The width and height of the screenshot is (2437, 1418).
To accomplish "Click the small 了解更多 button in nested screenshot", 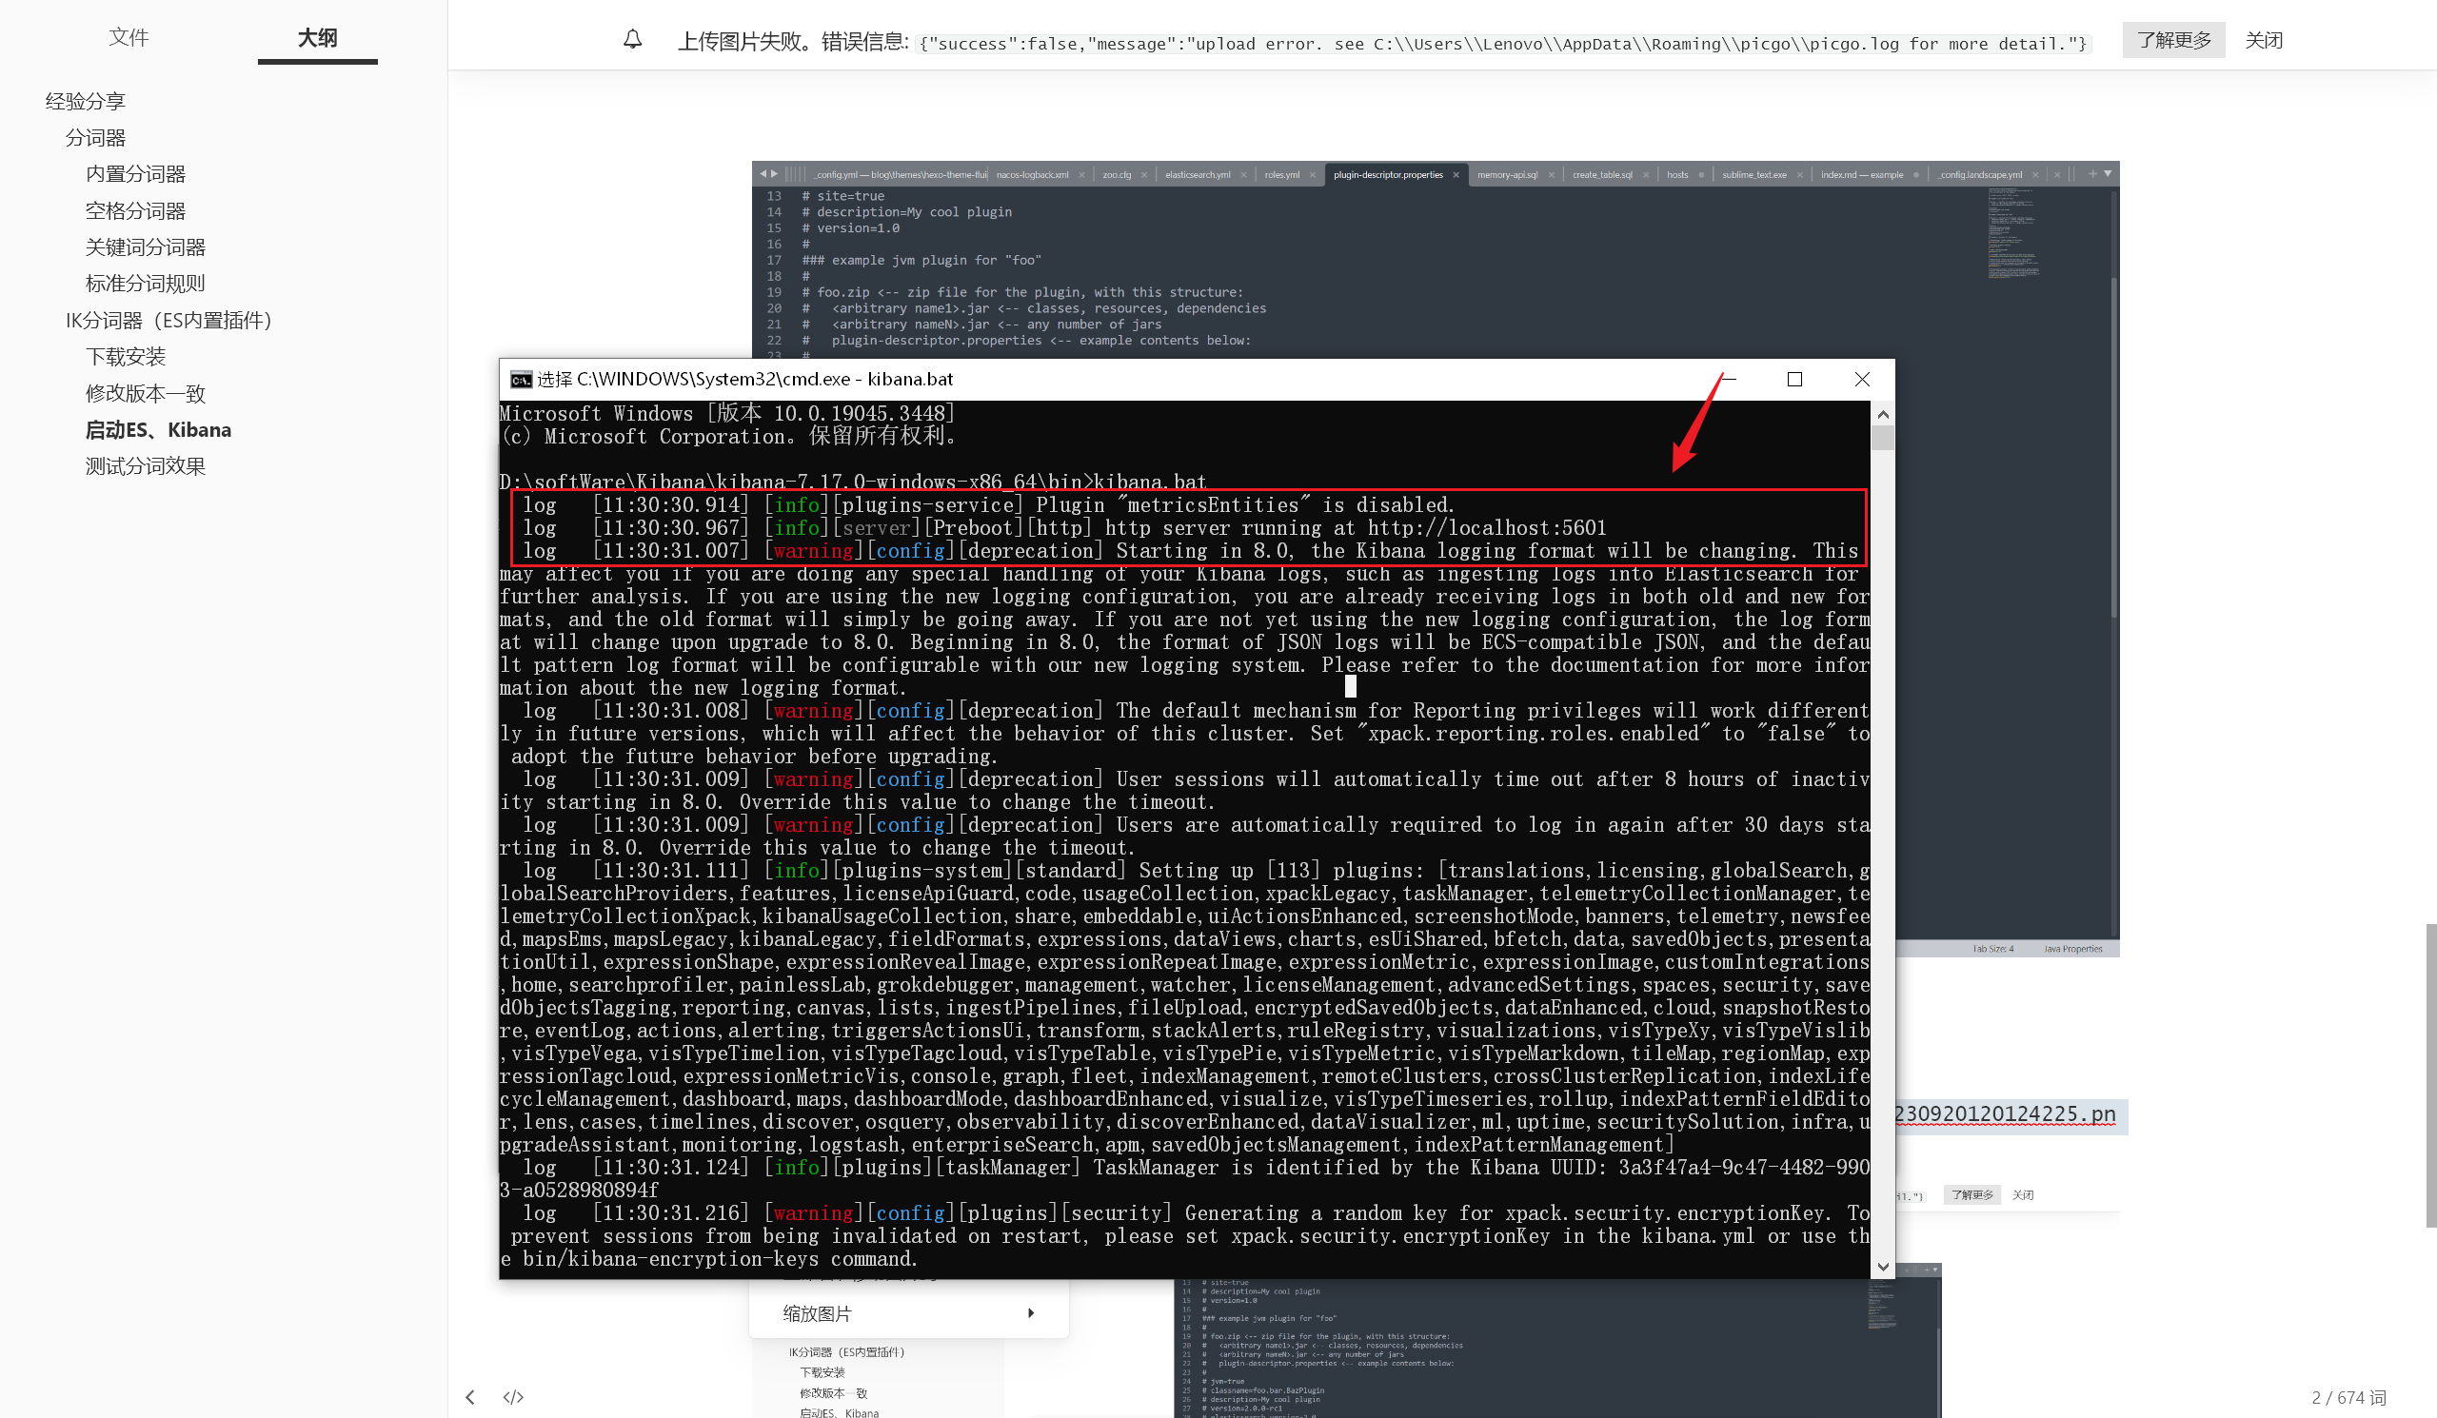I will [x=1971, y=1194].
